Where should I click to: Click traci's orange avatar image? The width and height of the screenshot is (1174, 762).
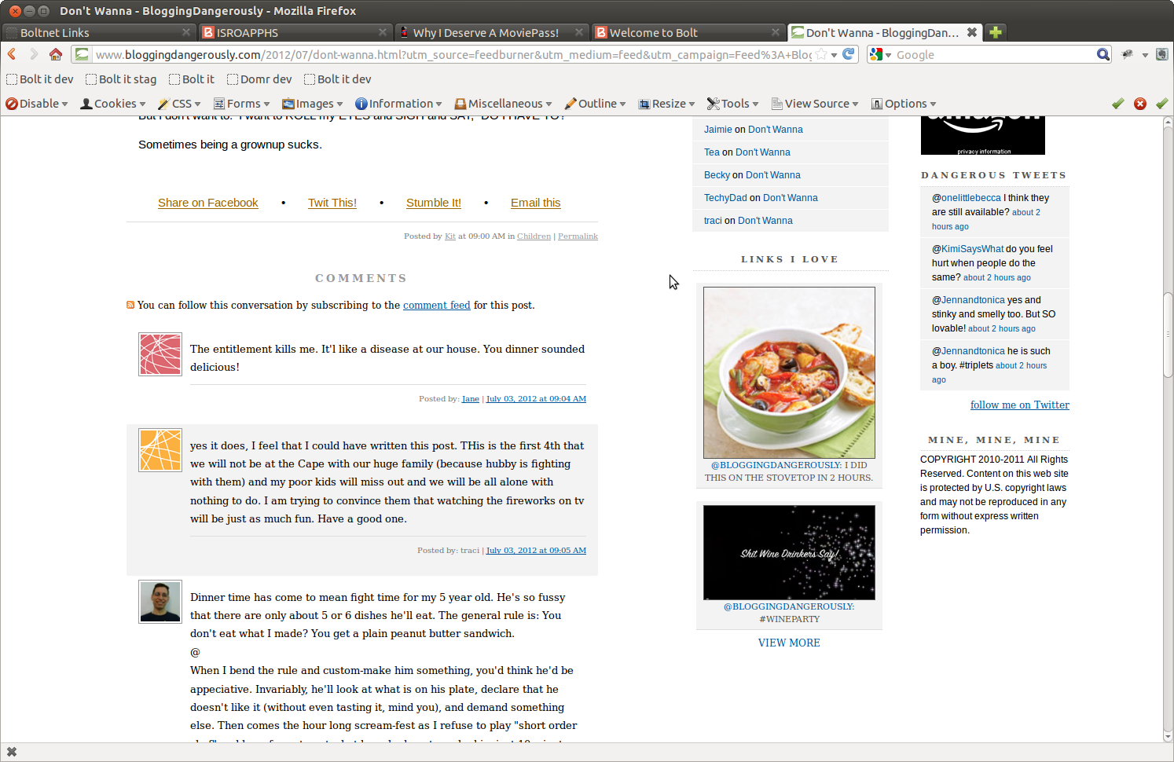160,450
